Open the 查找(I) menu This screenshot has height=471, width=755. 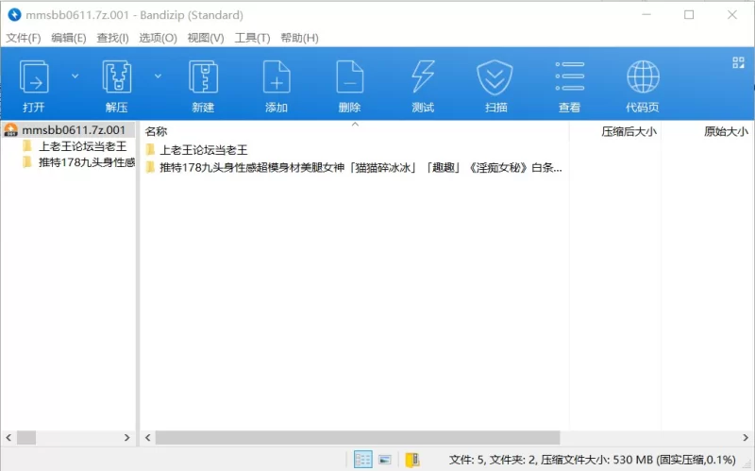(112, 38)
